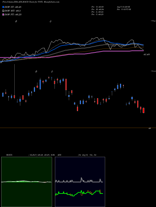156x207 pixels.
Task: Click the 'Pre C: 40.25' value
Action: click(x=97, y=14)
